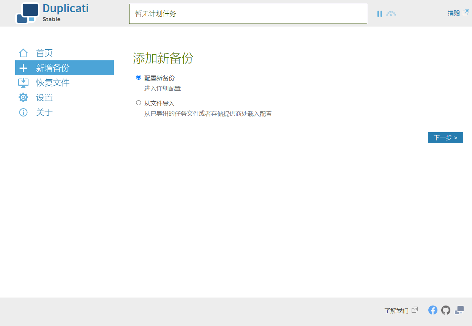Open the Facebook page icon in footer
This screenshot has height=326, width=472.
click(x=433, y=310)
